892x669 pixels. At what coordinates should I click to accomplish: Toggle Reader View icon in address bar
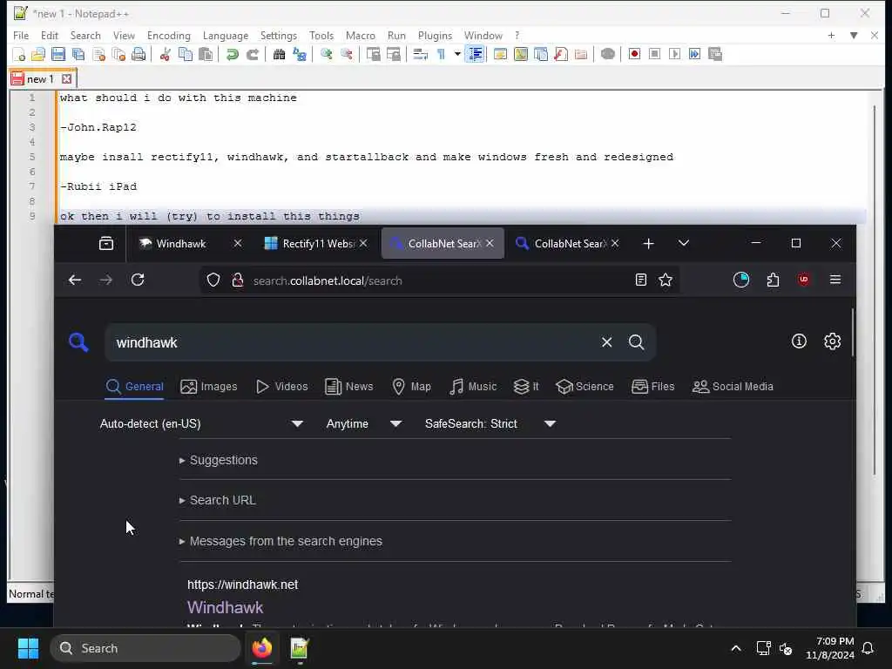pos(641,280)
